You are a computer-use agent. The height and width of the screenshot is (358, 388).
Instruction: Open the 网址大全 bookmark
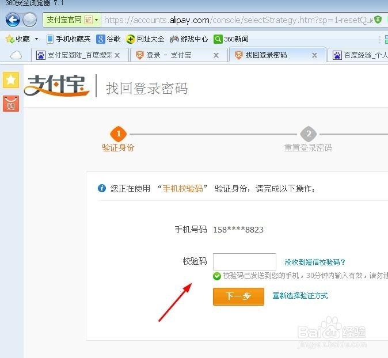coord(145,39)
